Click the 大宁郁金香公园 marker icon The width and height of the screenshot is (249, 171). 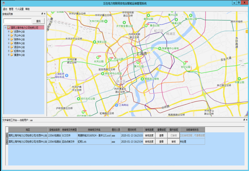point(124,23)
